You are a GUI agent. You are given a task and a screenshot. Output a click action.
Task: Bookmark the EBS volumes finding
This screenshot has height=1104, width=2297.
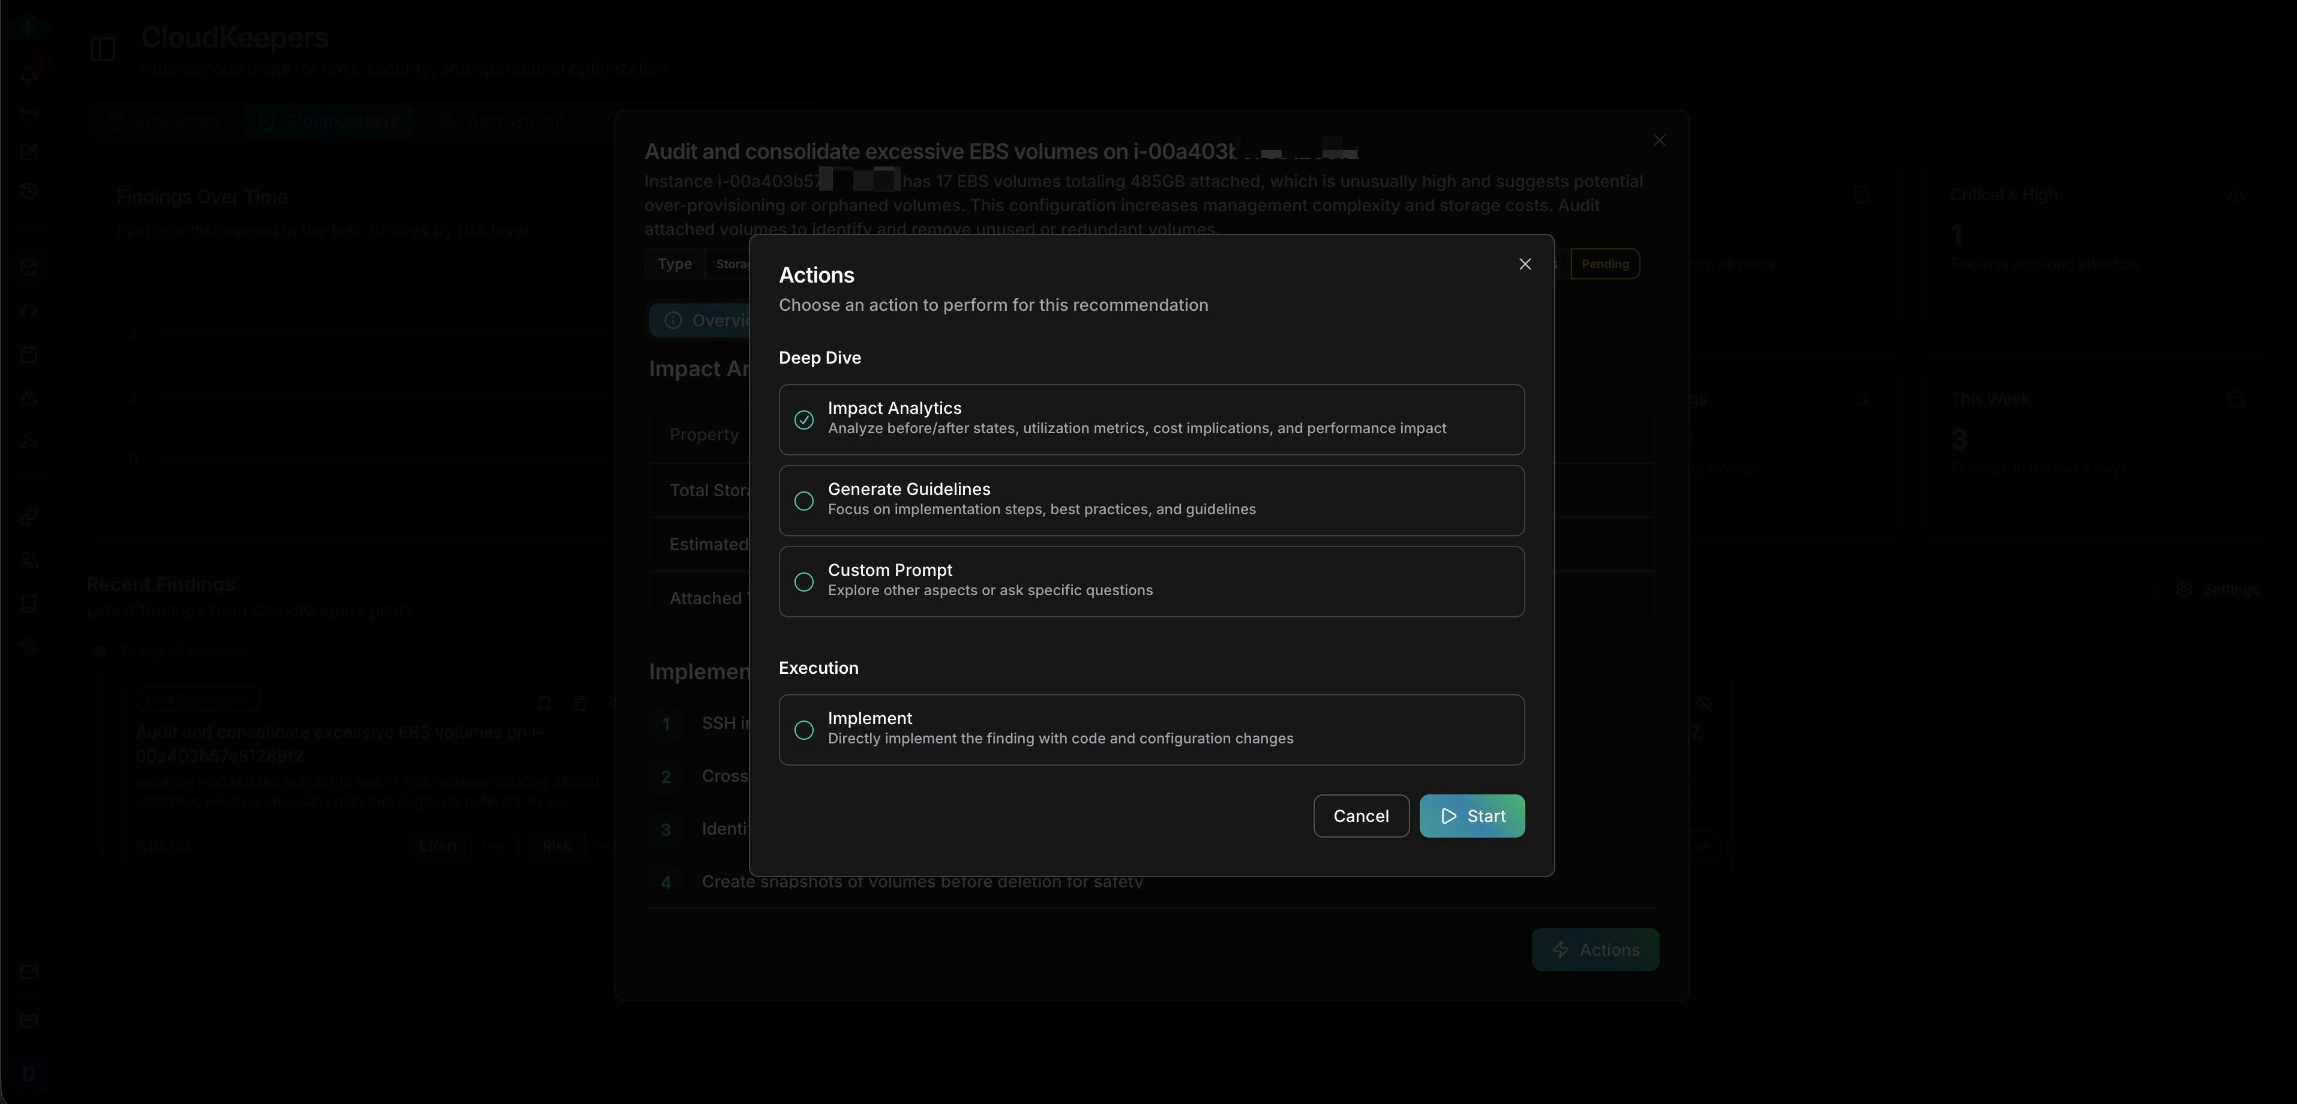click(x=545, y=703)
